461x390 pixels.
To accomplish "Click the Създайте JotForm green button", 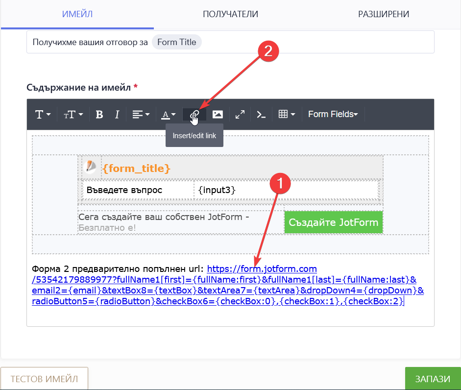I will [x=334, y=222].
